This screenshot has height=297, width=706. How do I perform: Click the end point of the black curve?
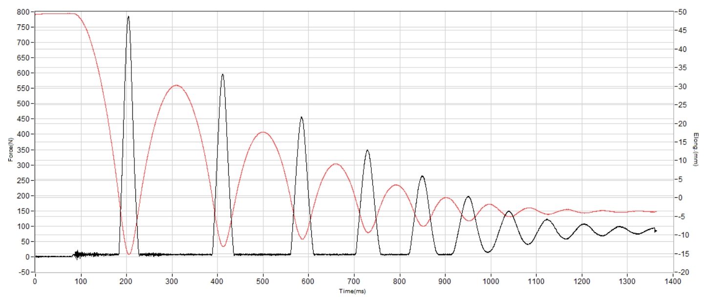(656, 231)
